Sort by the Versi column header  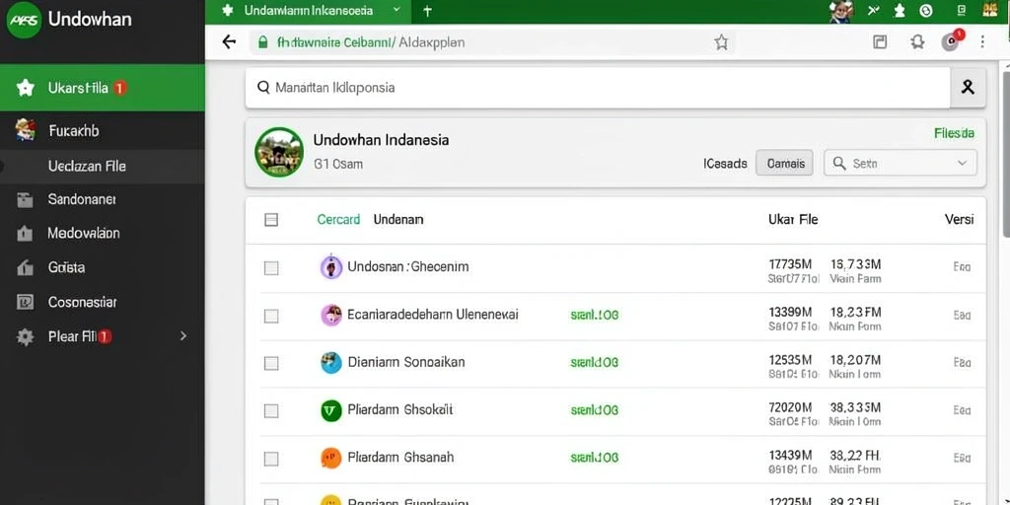pos(959,220)
